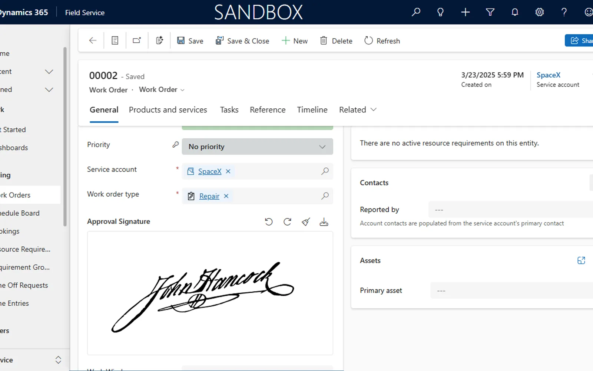Switch to the Timeline tab
This screenshot has width=593, height=371.
pos(312,109)
